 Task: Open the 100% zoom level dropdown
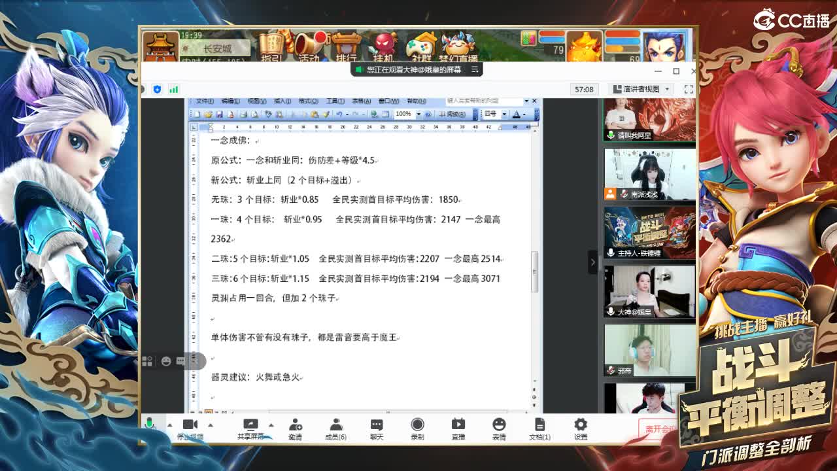click(418, 114)
